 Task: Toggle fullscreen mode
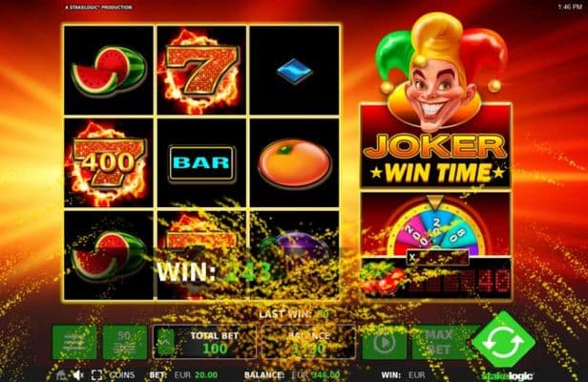coord(96,375)
